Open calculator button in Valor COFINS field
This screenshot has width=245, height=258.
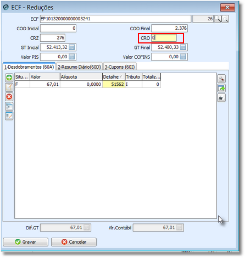pos(183,57)
